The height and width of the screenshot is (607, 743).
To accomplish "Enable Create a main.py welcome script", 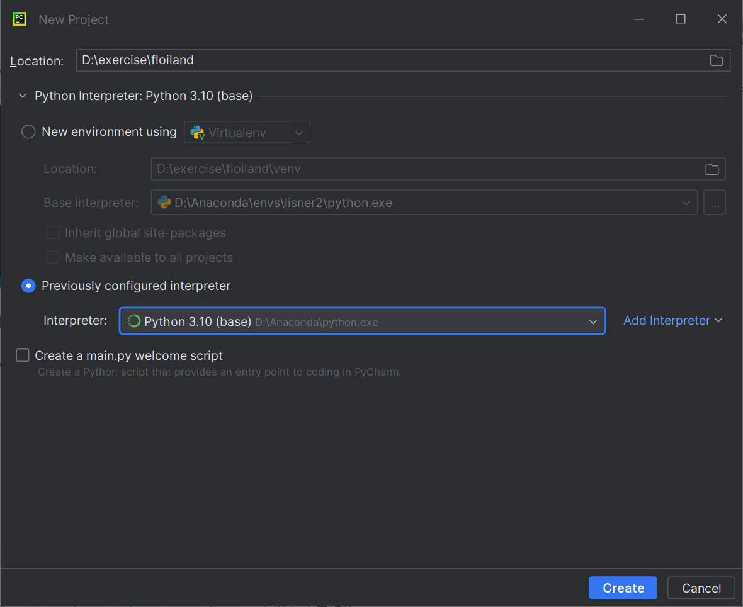I will coord(23,355).
